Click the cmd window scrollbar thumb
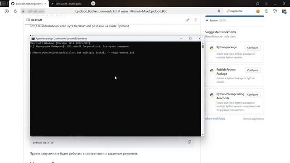The width and height of the screenshot is (290, 163). tap(203, 46)
